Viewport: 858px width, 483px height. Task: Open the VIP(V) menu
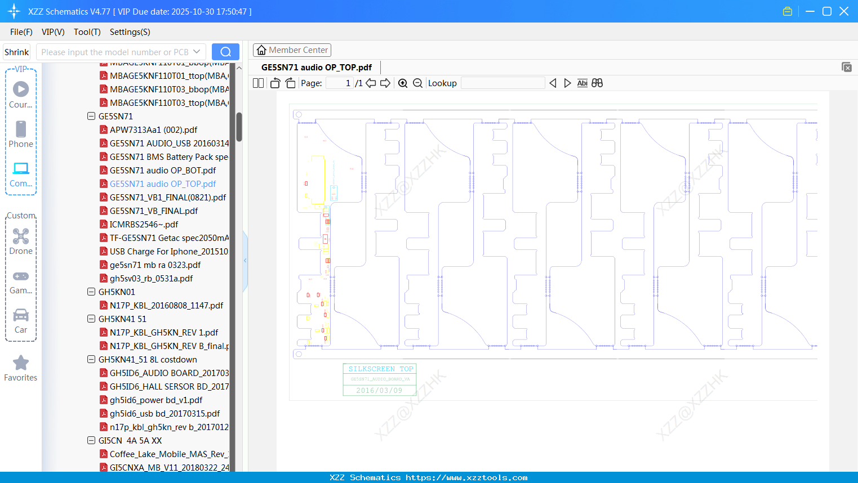pyautogui.click(x=53, y=32)
